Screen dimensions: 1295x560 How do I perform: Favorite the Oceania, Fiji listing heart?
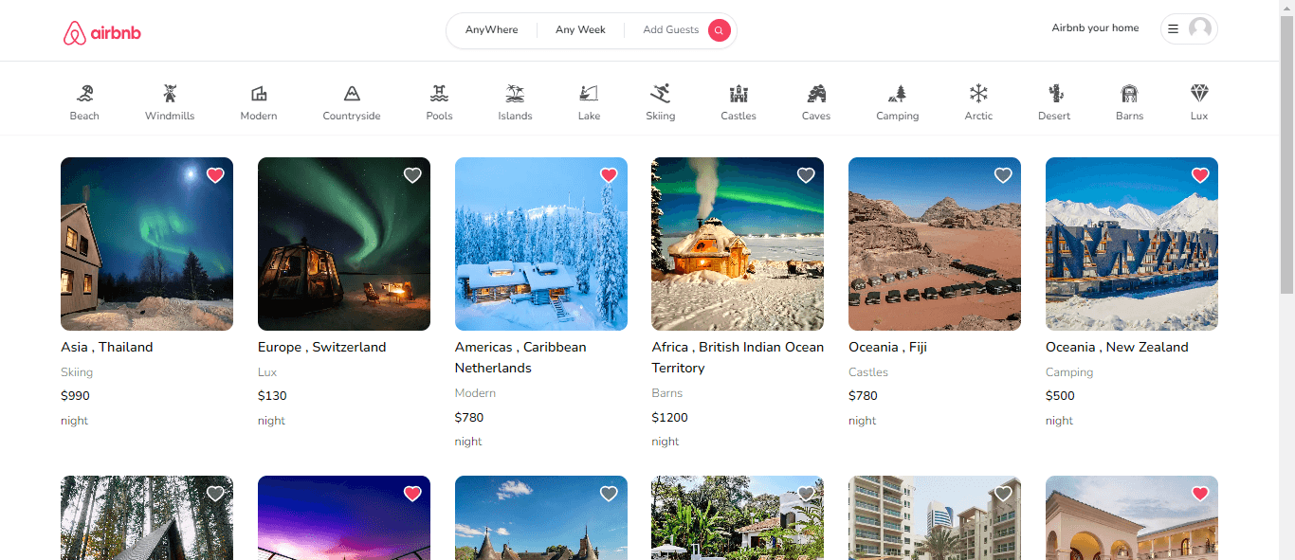pos(1003,175)
